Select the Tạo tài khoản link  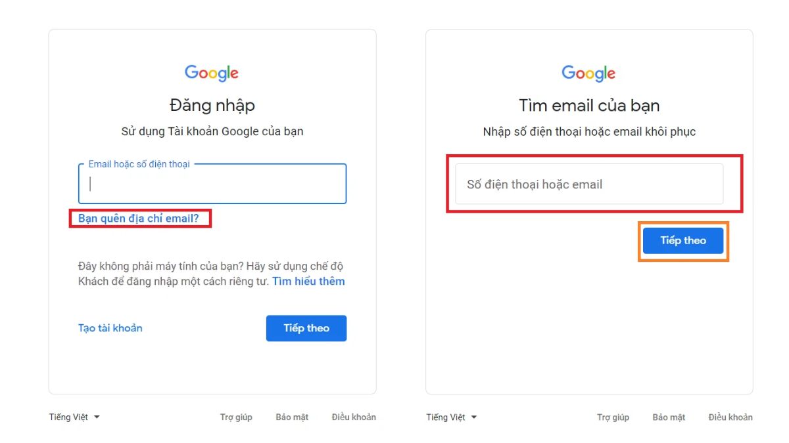click(x=110, y=328)
